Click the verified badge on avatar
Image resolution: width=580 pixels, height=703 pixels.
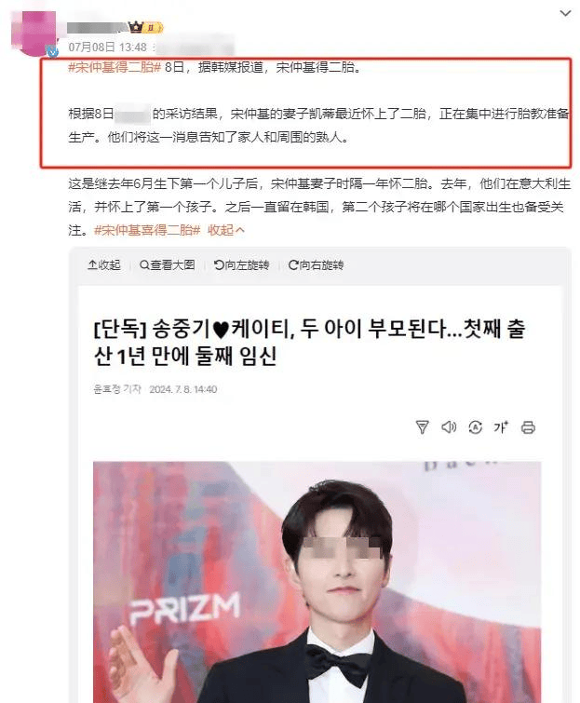pos(53,51)
